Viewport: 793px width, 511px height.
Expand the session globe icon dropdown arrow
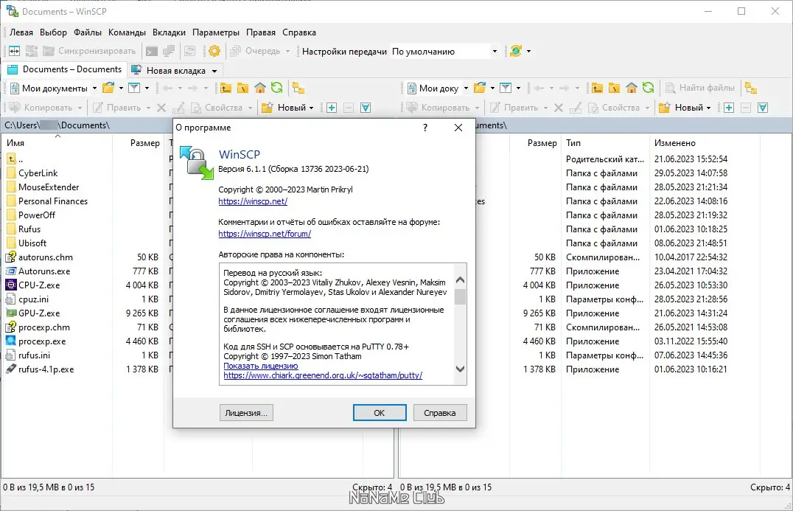pos(528,51)
